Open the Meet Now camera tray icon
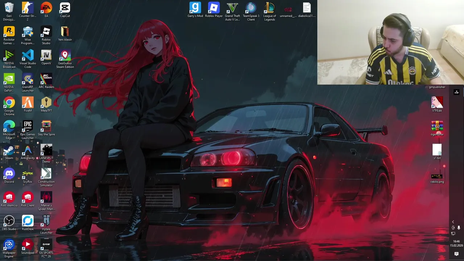464x261 pixels. click(453, 228)
